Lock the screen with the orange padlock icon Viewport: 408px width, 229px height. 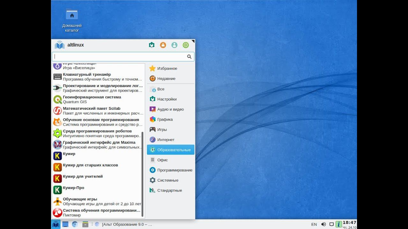pyautogui.click(x=163, y=45)
